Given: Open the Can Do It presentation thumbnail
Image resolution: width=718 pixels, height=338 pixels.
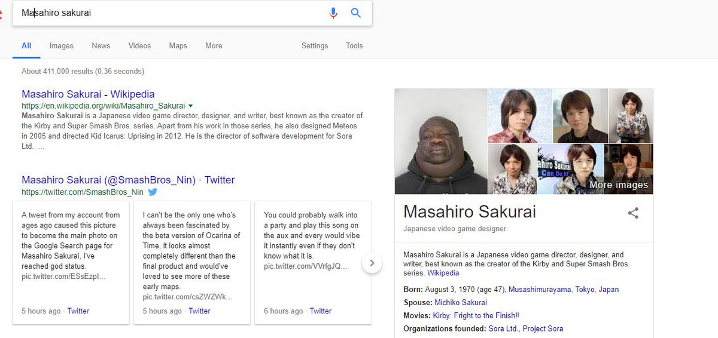Looking at the screenshot, I should [x=570, y=169].
